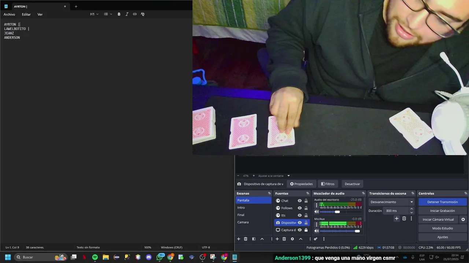
Task: Apply italic formatting in Notepad
Action: click(x=127, y=14)
